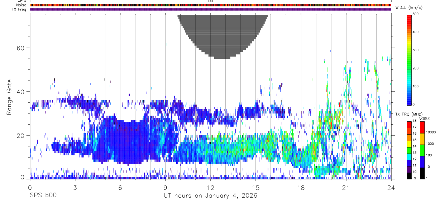Click the 500 tick on width colorbar
The image size is (440, 203).
(x=415, y=14)
